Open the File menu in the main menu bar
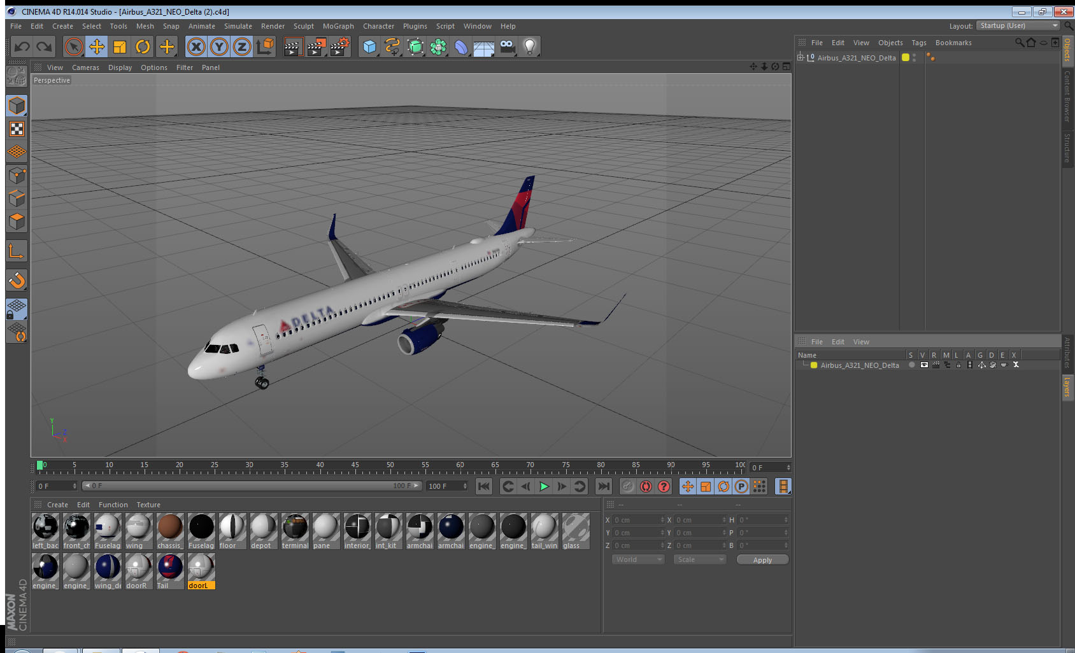Screen dimensions: 1075x653 pos(16,26)
